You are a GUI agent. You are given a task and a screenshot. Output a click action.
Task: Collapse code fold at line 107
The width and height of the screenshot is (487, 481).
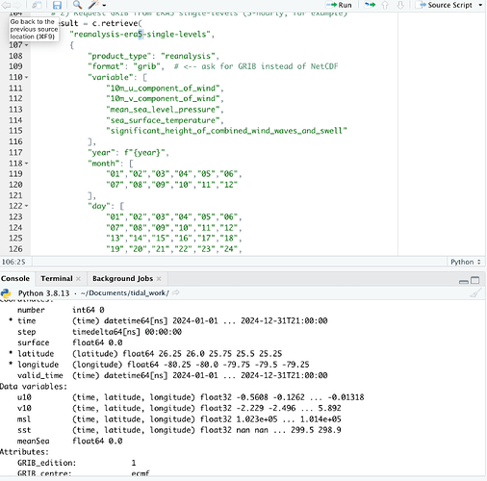[x=27, y=45]
